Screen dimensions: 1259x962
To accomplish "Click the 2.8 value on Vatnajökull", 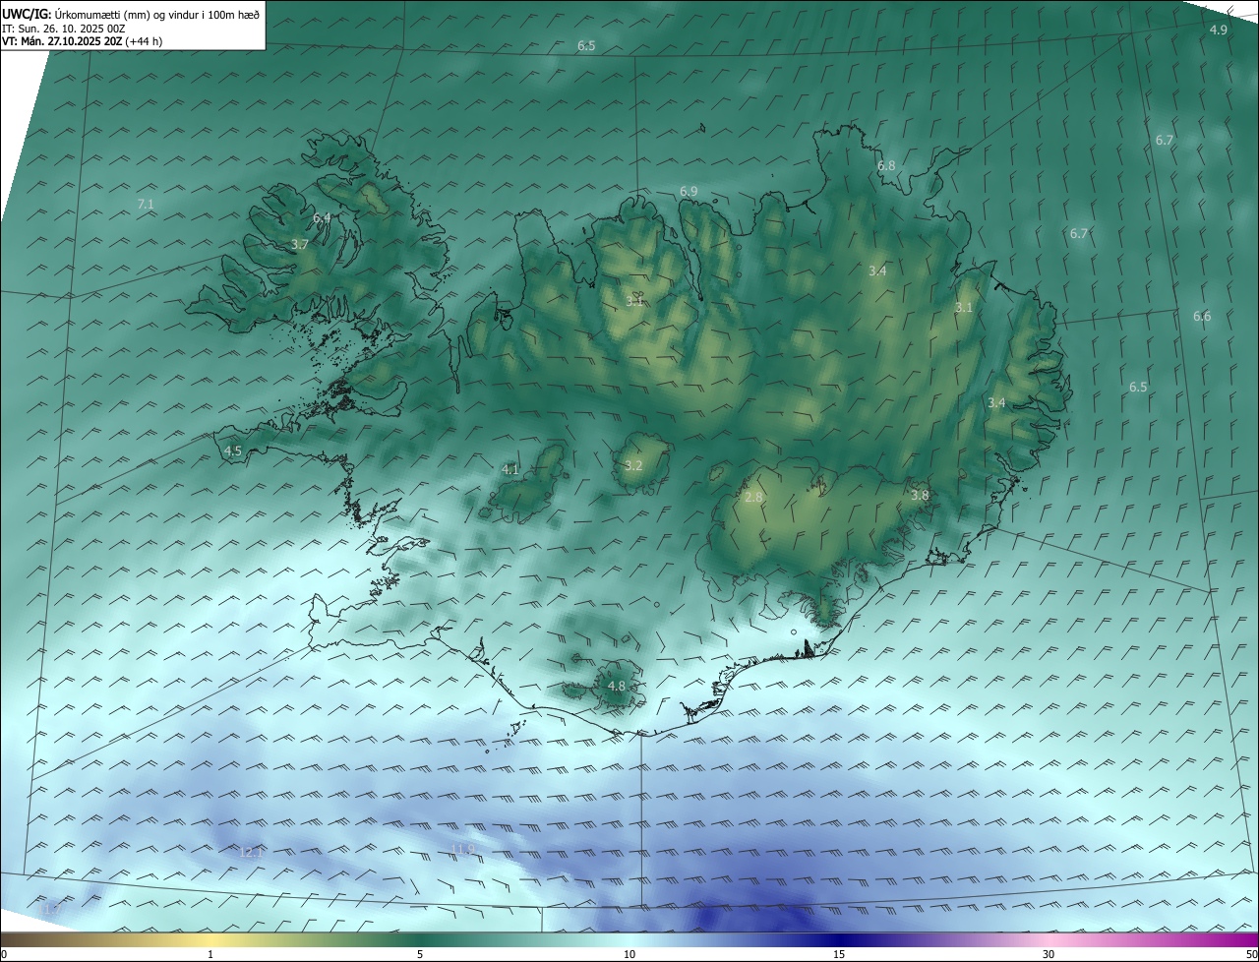I will (753, 498).
